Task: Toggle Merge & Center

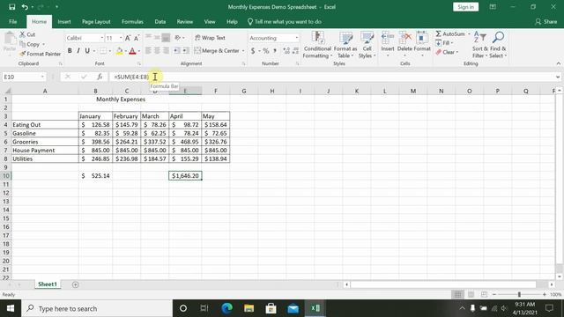Action: coord(217,51)
